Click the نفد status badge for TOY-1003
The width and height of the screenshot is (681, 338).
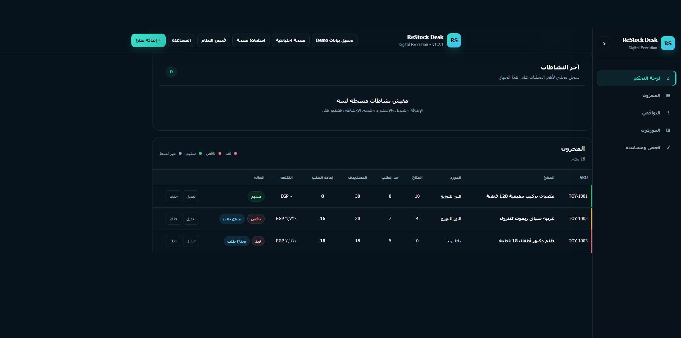(258, 241)
